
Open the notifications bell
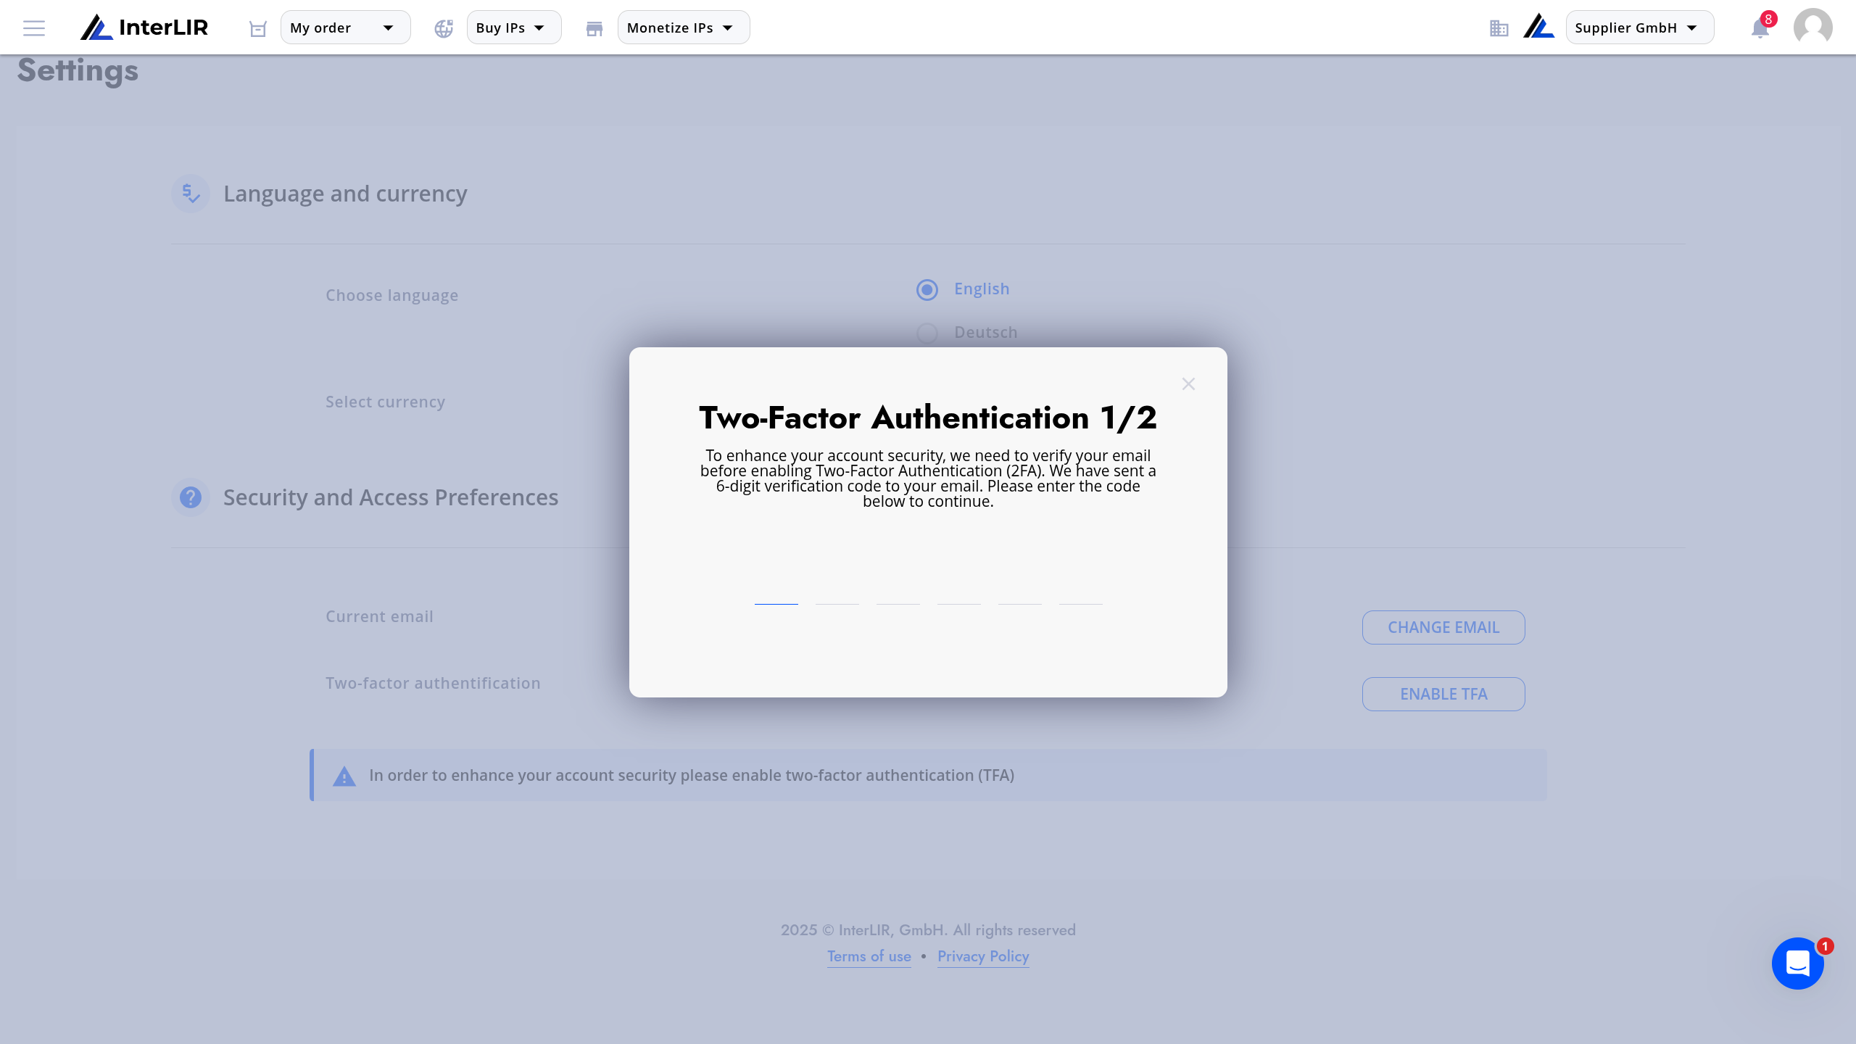1760,28
